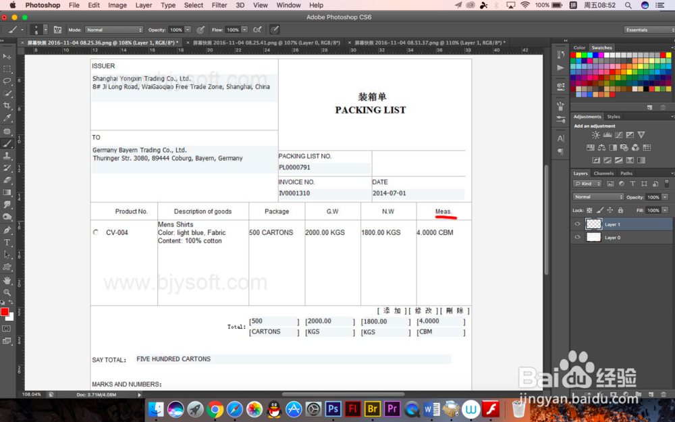Select the Path Selection tool
Image resolution: width=675 pixels, height=422 pixels.
point(7,255)
